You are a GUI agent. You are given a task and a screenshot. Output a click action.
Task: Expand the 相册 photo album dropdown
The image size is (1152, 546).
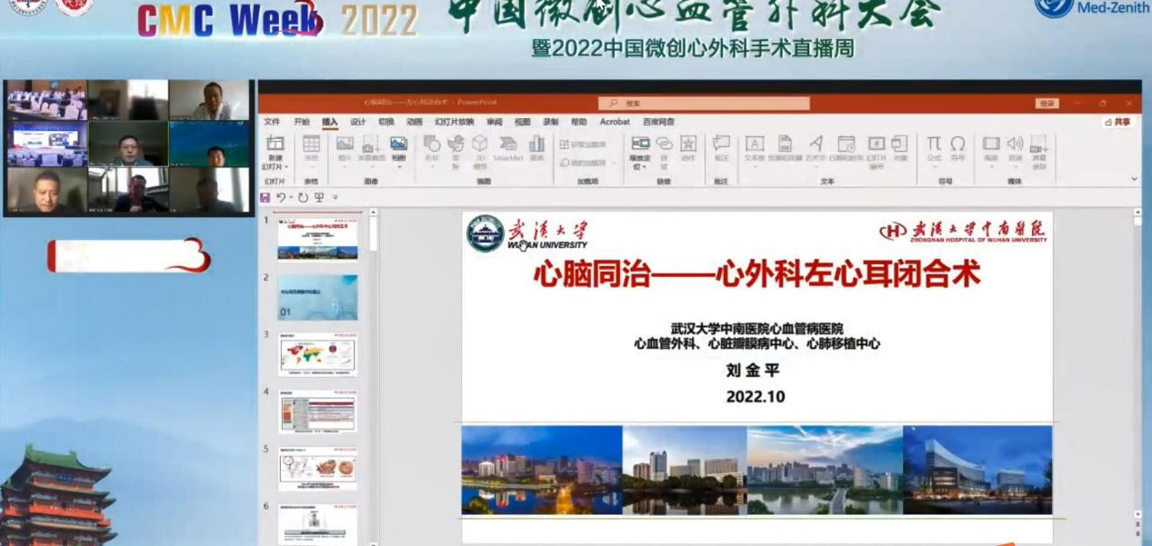coord(398,158)
